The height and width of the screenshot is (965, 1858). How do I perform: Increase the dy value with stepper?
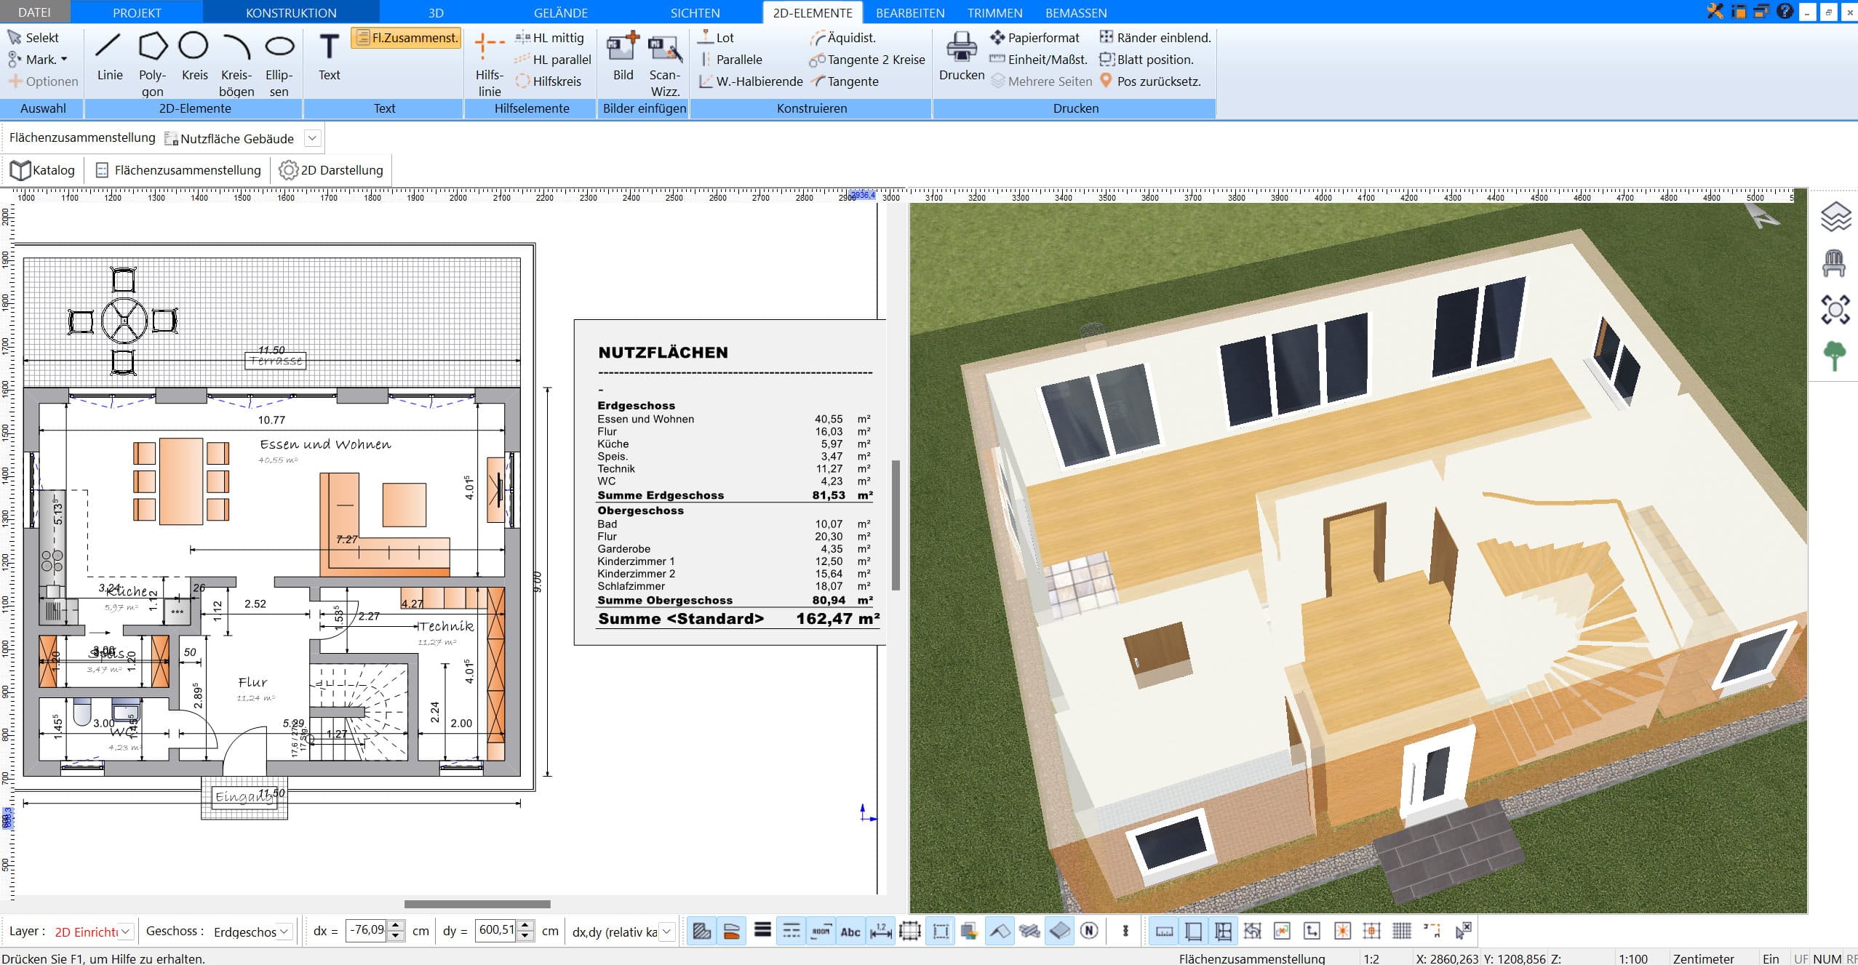point(525,926)
